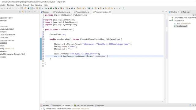Minimize the editor area
The image size is (196, 110).
163,12
